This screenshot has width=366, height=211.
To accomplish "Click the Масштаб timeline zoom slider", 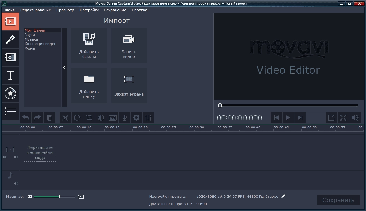I will click(x=55, y=197).
